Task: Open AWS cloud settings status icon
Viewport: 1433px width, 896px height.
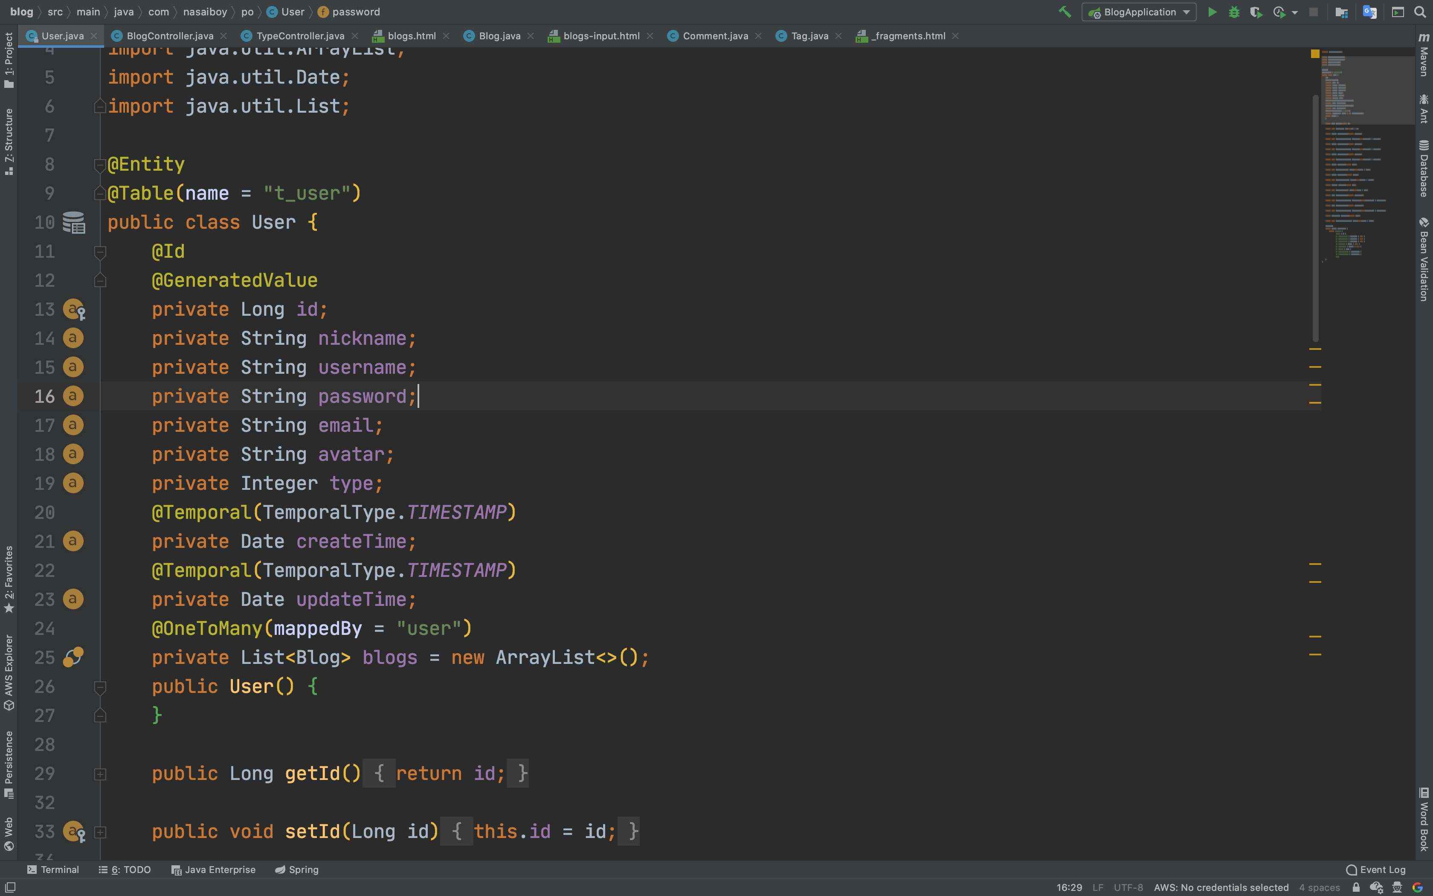Action: [1376, 887]
